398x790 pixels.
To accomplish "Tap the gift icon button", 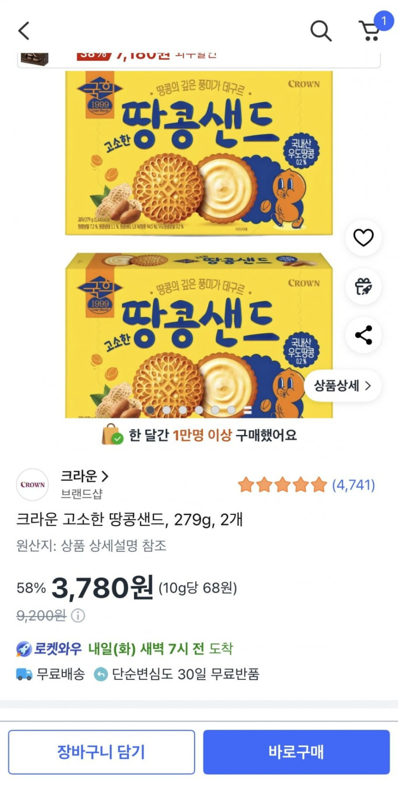I will [363, 286].
